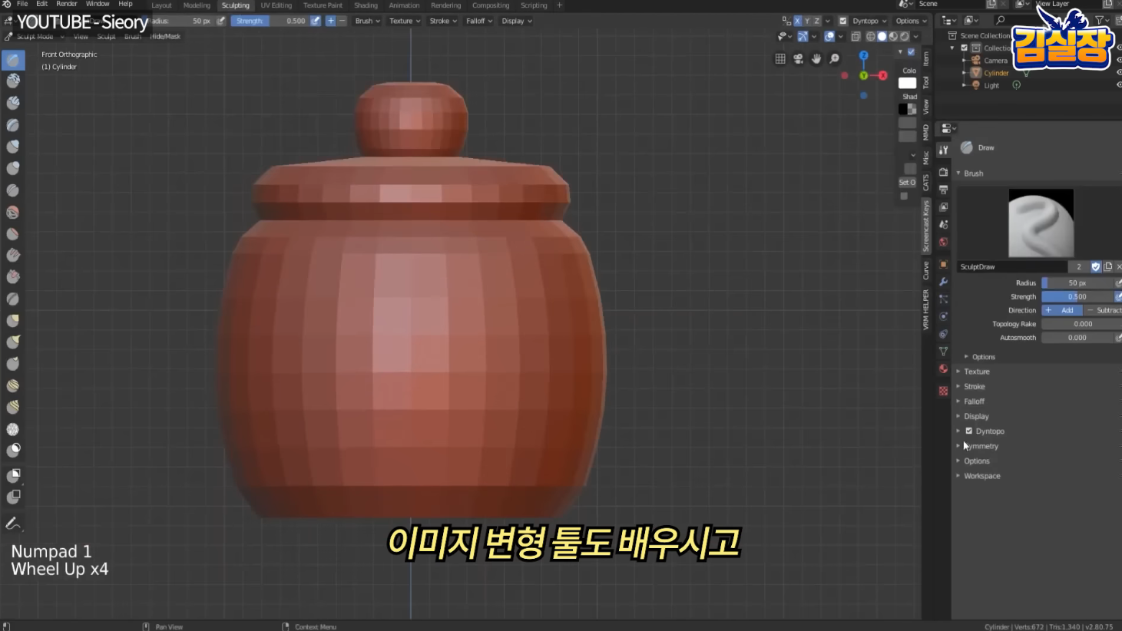Image resolution: width=1122 pixels, height=631 pixels.
Task: Click the magnifier zoom icon in the viewport
Action: point(833,59)
